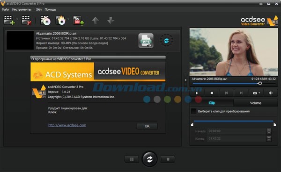Click the acdsee Video Converter logo
Viewport: 281px width, 172px height.
click(259, 21)
